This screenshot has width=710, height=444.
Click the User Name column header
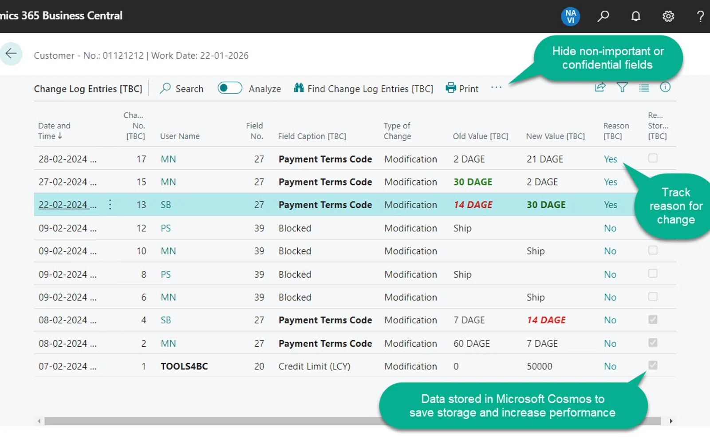click(180, 136)
